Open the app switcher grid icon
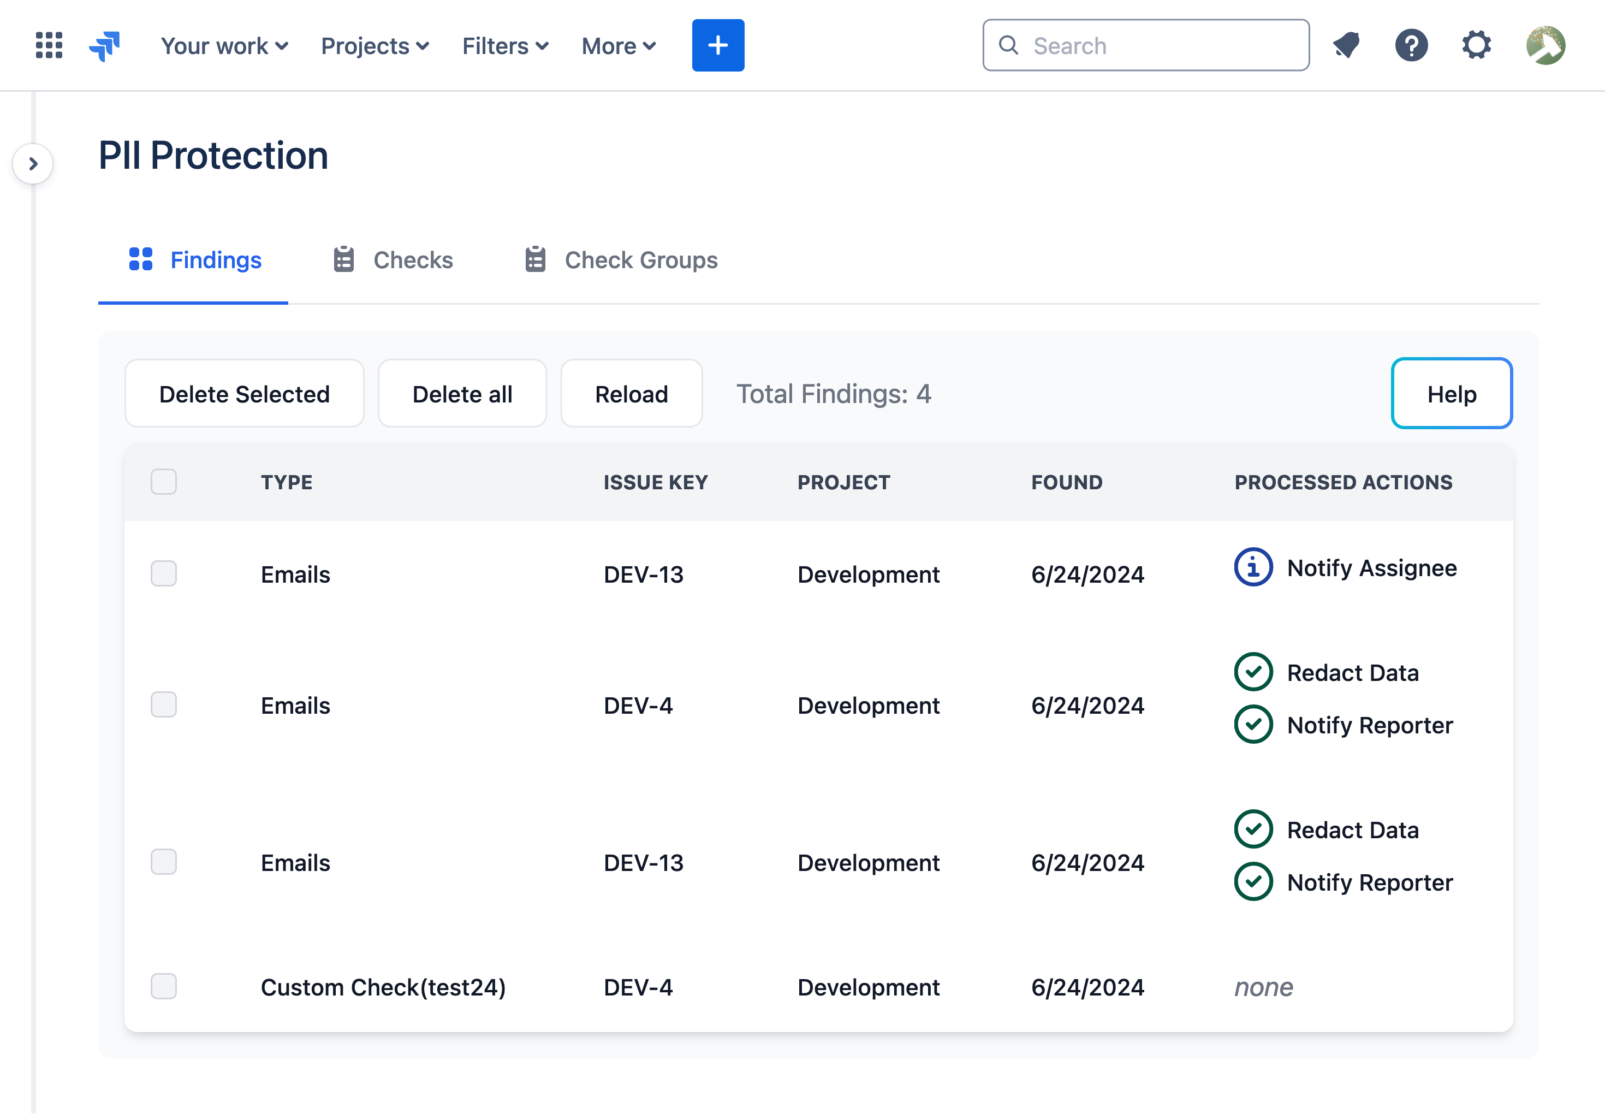Image resolution: width=1605 pixels, height=1114 pixels. [49, 45]
